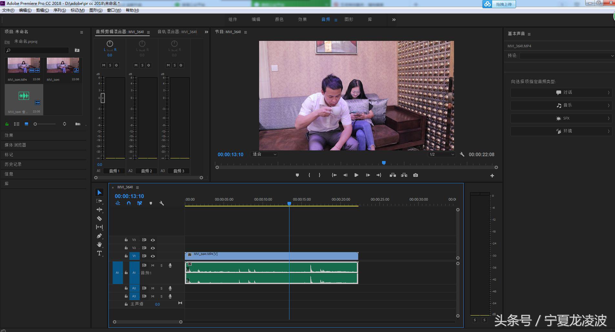
Task: Click the 对话 button in Essential Sound panel
Action: click(x=561, y=93)
